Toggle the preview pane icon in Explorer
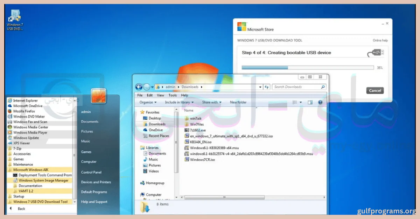Image resolution: width=420 pixels, height=219 pixels. coord(310,102)
